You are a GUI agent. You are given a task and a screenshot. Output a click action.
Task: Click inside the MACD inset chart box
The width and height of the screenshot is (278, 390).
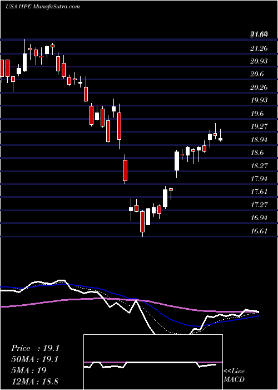pos(153,362)
